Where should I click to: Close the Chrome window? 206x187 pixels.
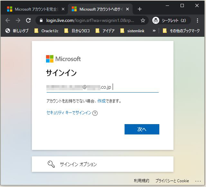click(x=197, y=5)
